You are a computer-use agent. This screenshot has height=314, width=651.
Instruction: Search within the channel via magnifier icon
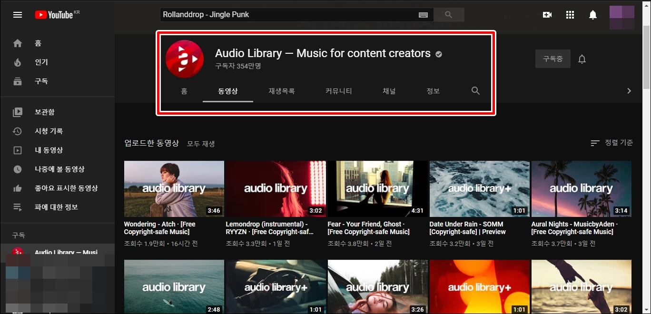(x=475, y=90)
